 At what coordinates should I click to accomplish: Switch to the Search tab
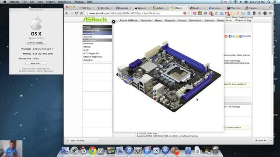[197, 8]
